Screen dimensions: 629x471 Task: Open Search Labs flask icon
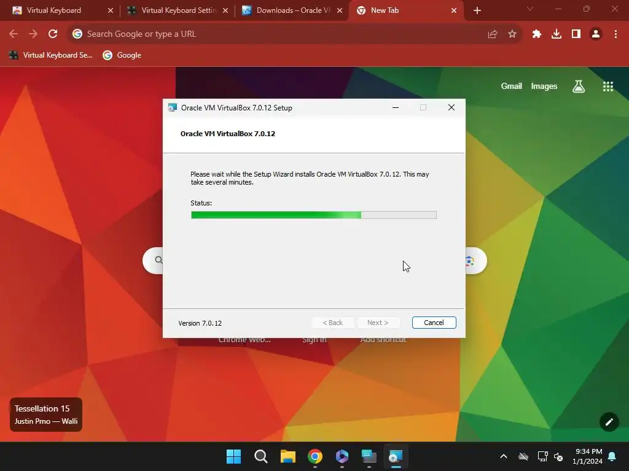coord(579,86)
